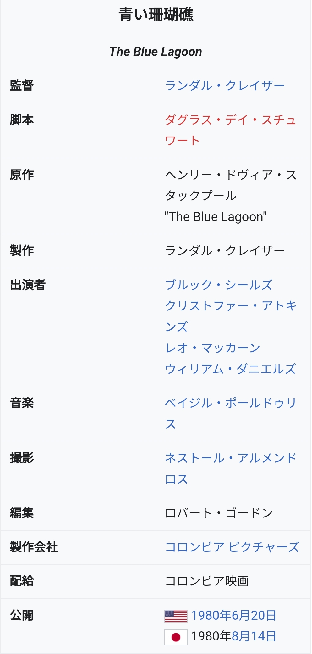Image resolution: width=312 pixels, height=654 pixels.
Task: Open director link ランダル・クレイザー
Action: [225, 86]
